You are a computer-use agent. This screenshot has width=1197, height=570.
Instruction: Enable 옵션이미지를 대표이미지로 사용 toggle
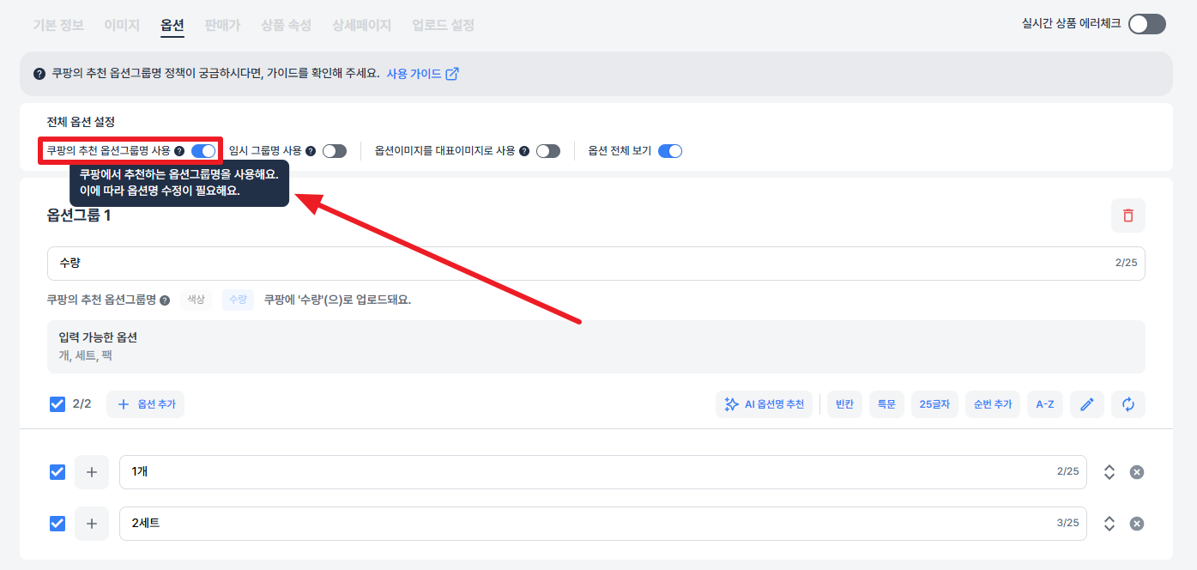[x=548, y=151]
